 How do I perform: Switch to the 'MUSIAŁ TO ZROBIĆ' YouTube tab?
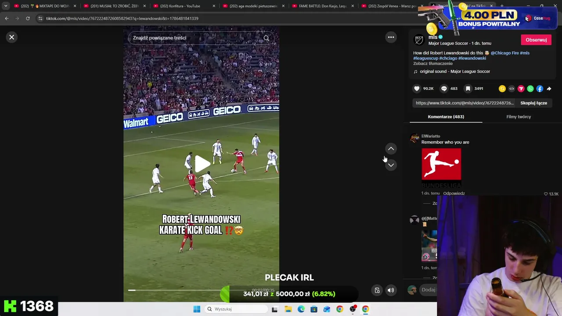115,6
